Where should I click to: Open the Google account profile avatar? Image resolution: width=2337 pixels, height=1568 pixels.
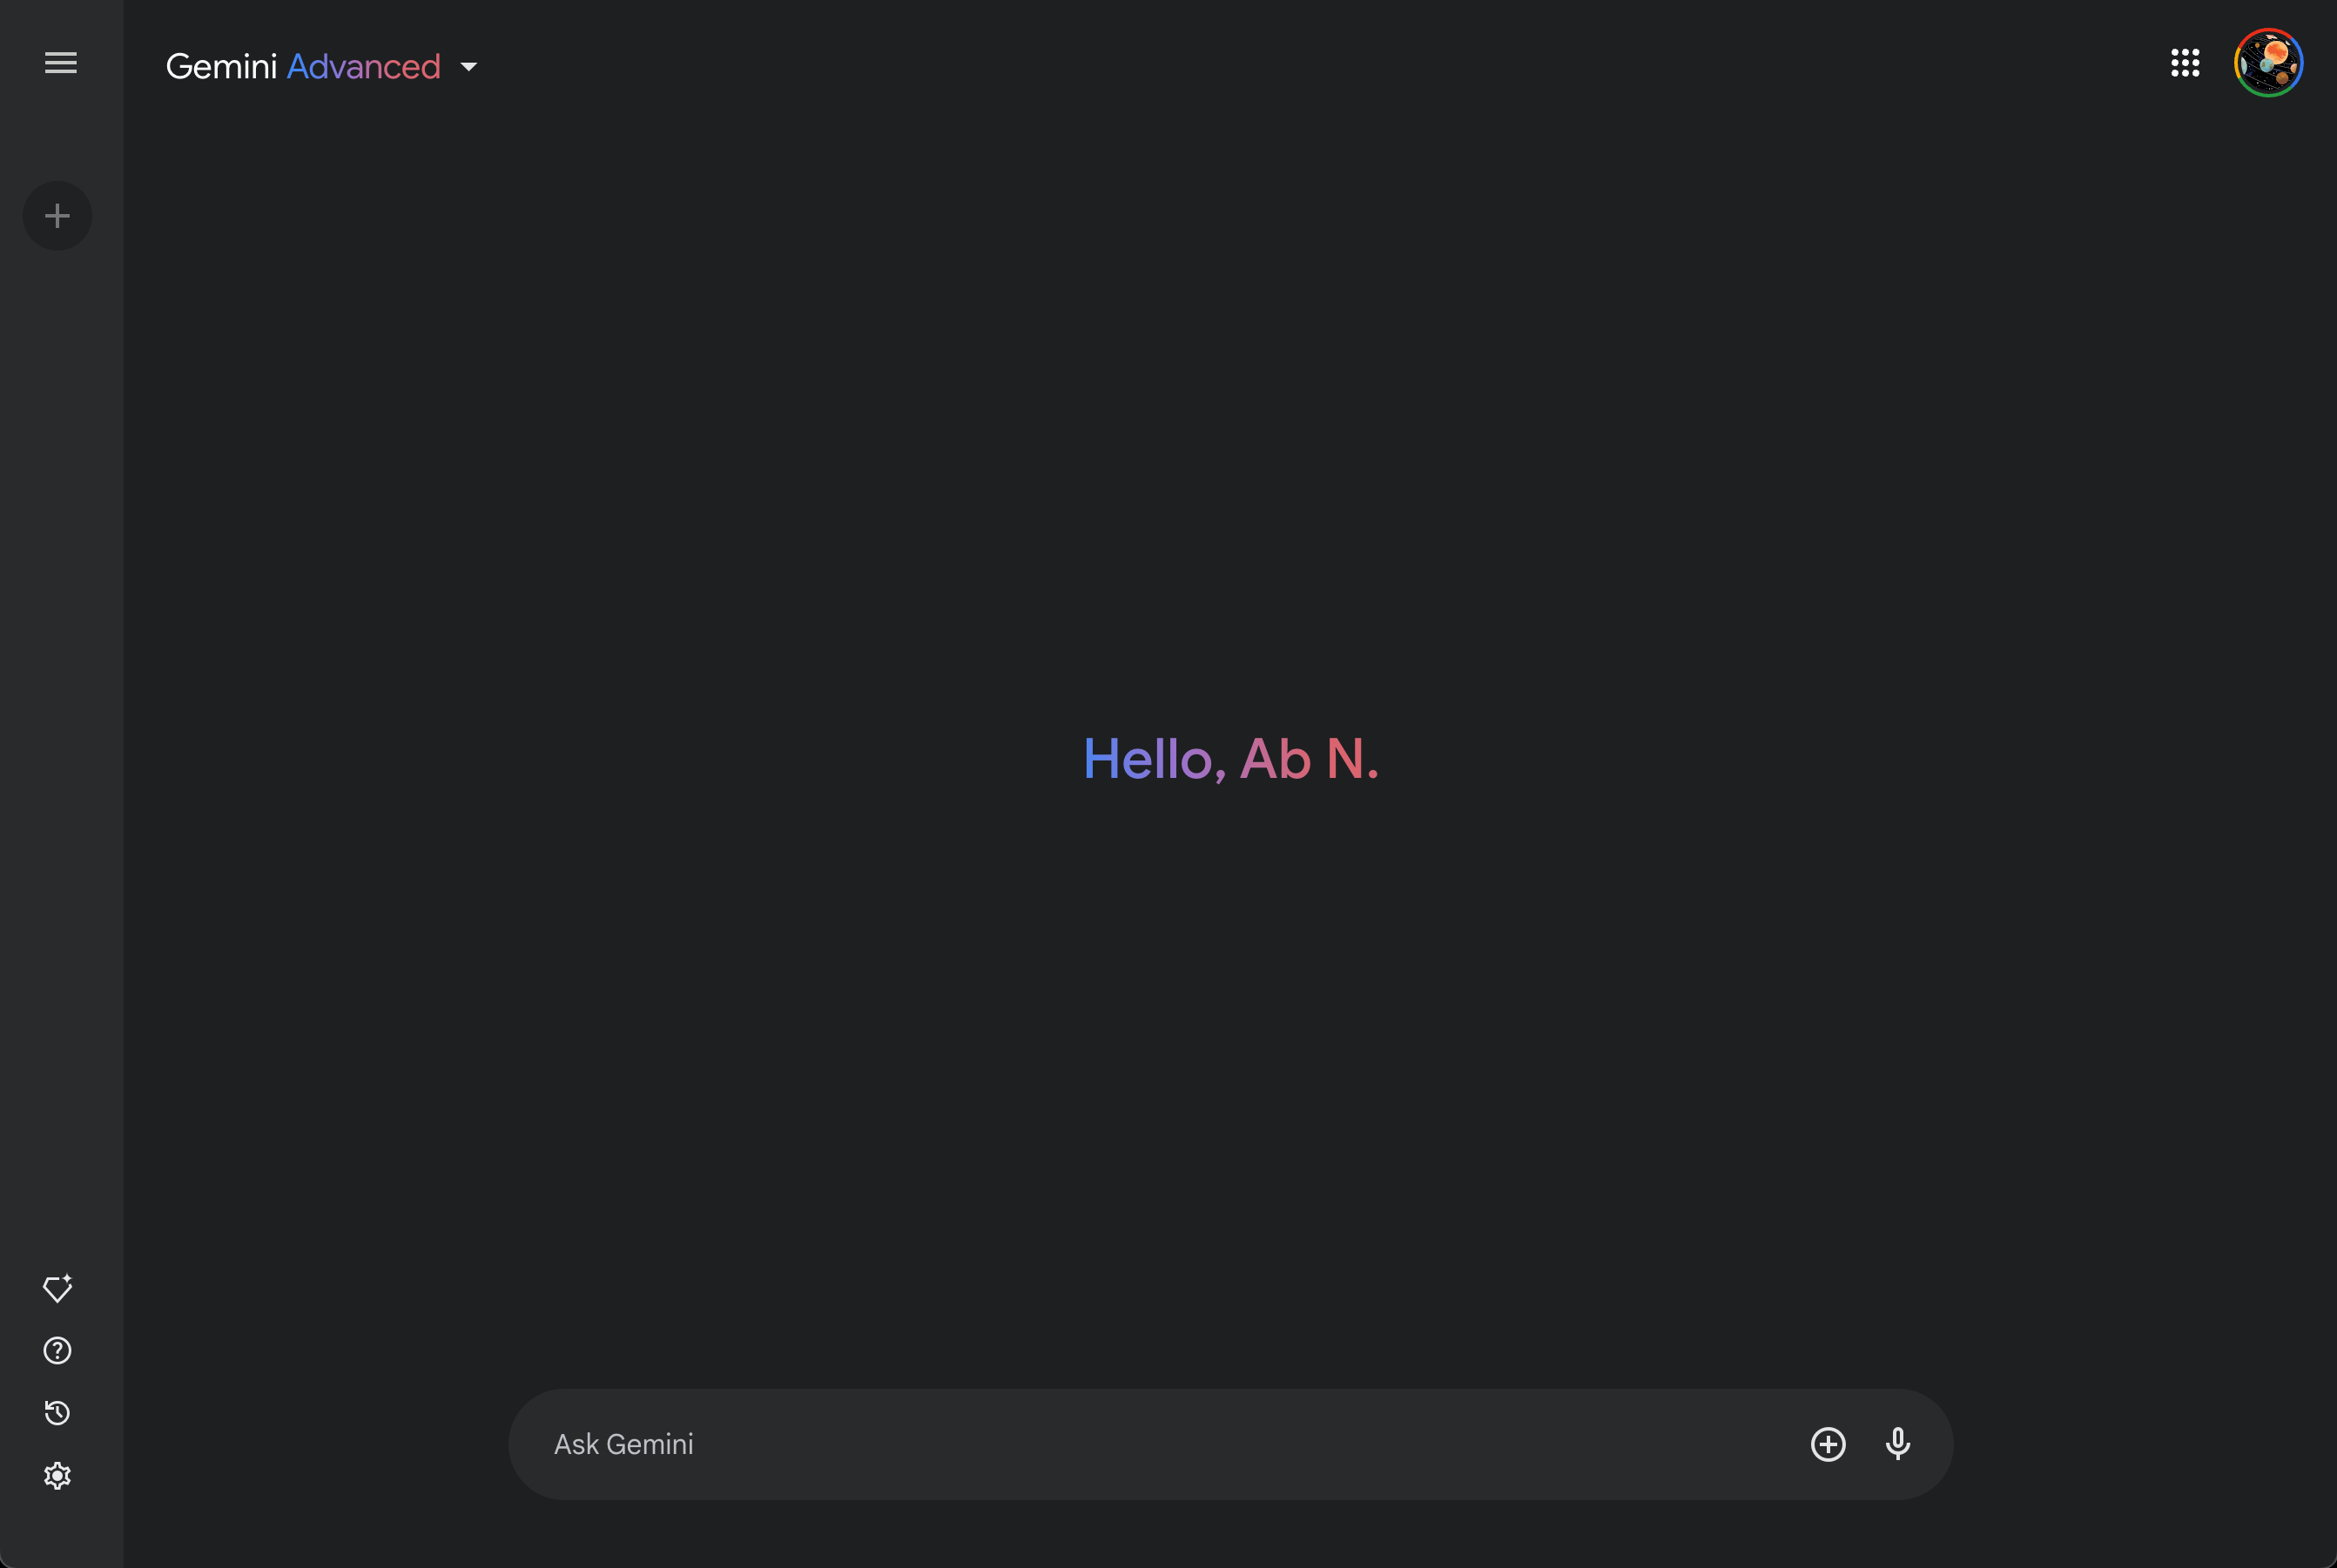click(2268, 63)
